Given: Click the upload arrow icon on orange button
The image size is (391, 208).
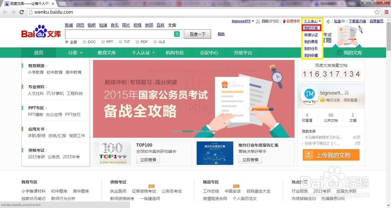Looking at the screenshot, I should (309, 155).
